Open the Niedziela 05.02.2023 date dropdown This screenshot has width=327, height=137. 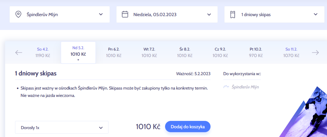[x=167, y=15]
